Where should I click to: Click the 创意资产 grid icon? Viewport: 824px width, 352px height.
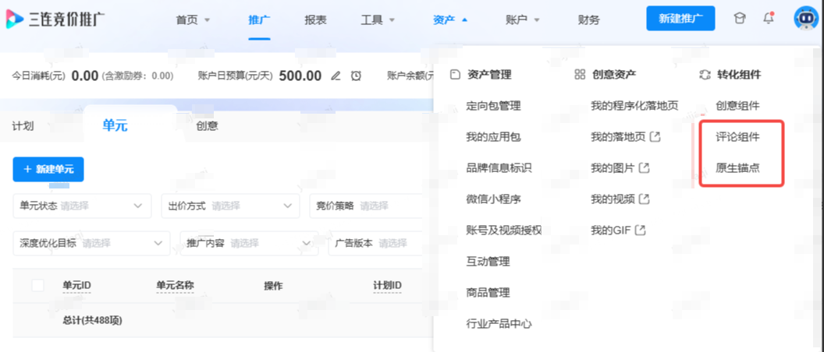580,75
